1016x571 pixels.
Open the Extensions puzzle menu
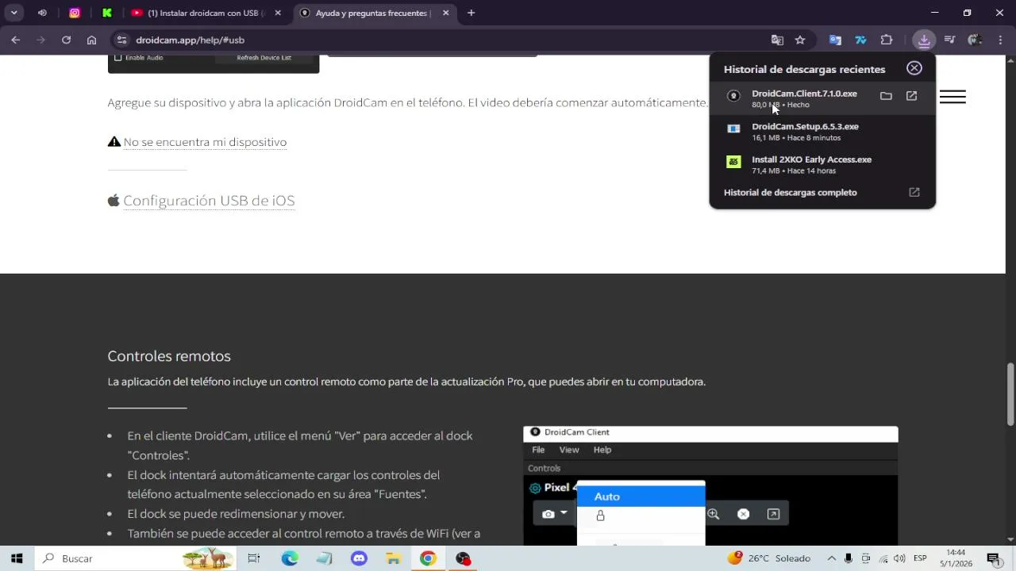(x=887, y=40)
